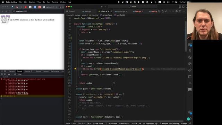Viewport: 222px width, 125px height.
Task: Split the editor to the right
Action: pyautogui.click(x=180, y=11)
